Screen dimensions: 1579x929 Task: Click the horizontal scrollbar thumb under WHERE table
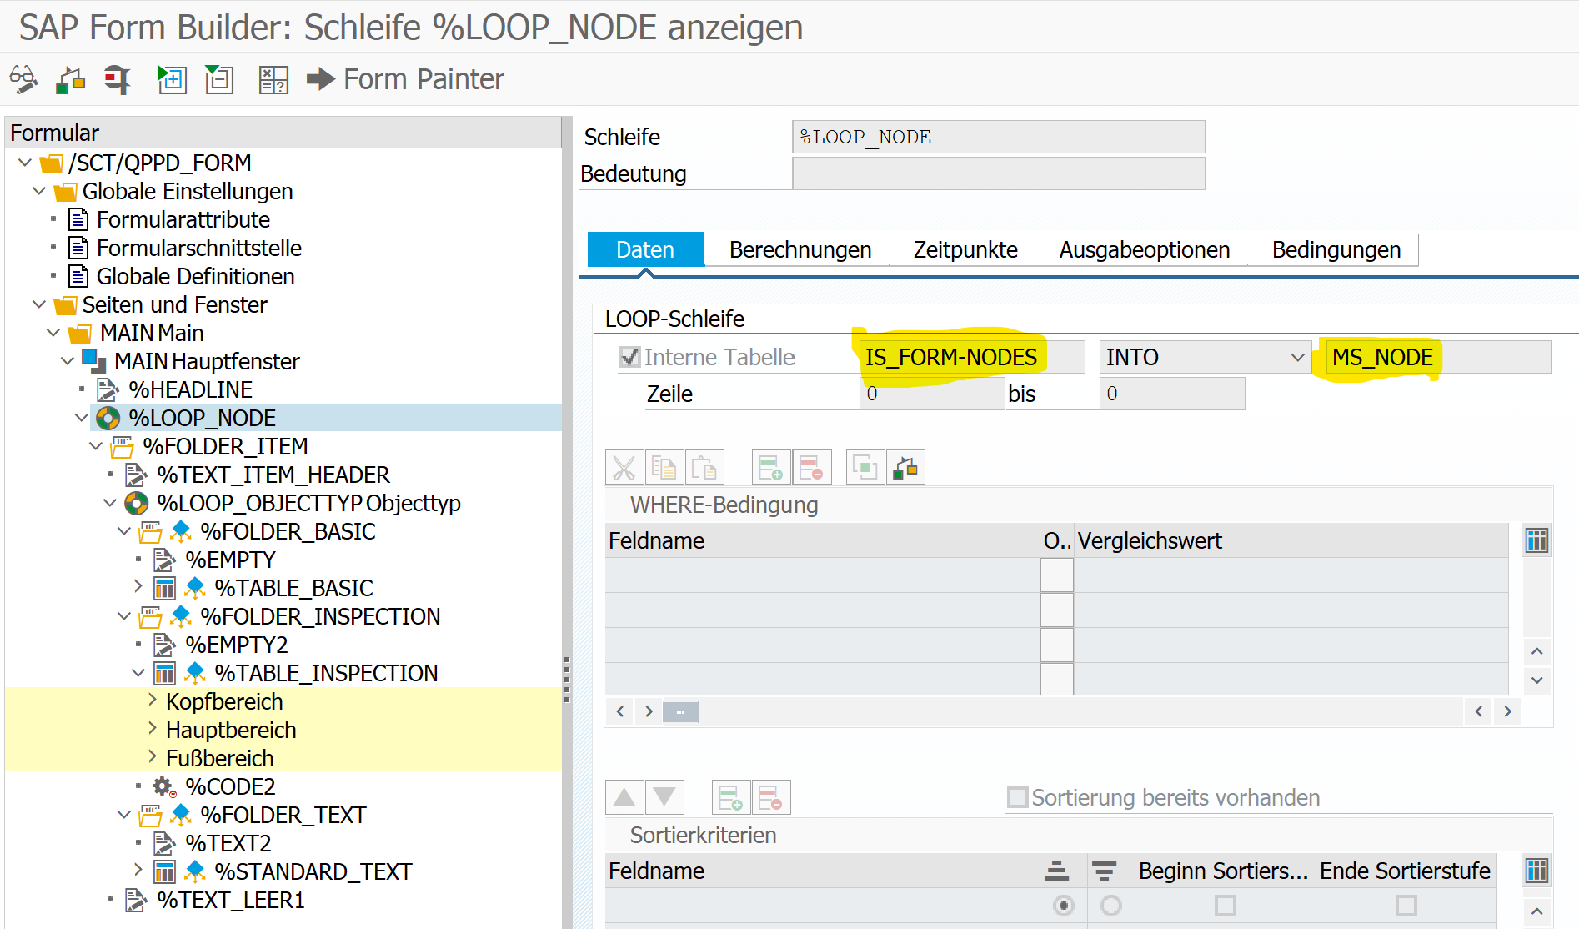click(x=680, y=712)
